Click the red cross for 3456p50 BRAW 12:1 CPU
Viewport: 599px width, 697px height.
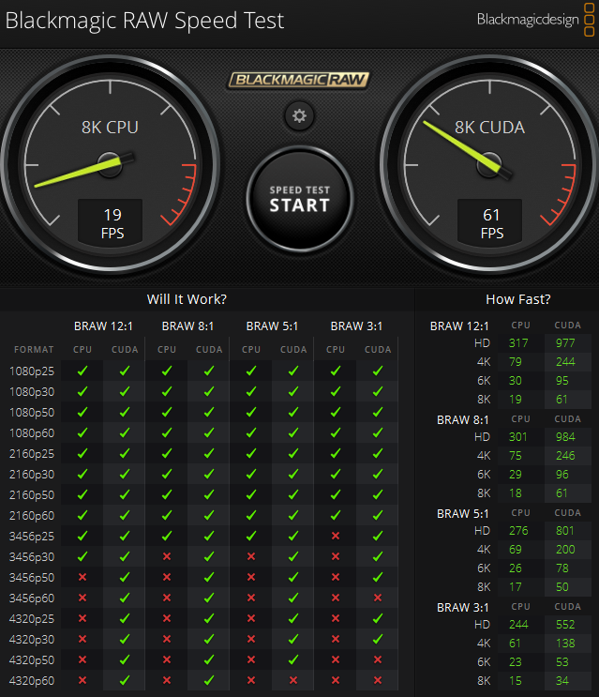82,577
